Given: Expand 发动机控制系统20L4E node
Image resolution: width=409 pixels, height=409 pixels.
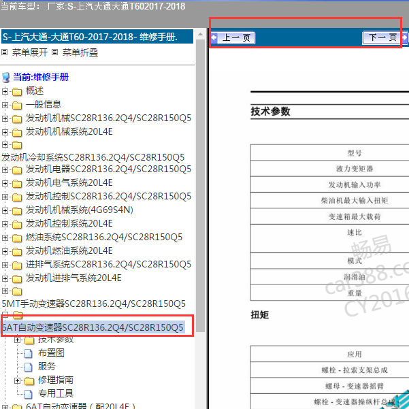Looking at the screenshot, I should coord(5,224).
